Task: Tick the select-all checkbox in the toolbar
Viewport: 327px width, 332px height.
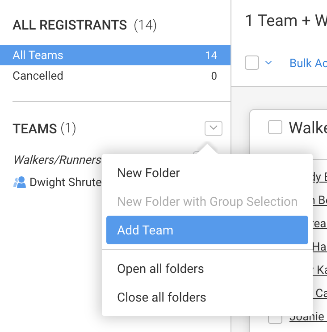Action: click(x=252, y=63)
